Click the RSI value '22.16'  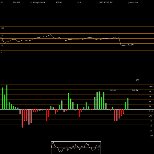(x=131, y=45)
